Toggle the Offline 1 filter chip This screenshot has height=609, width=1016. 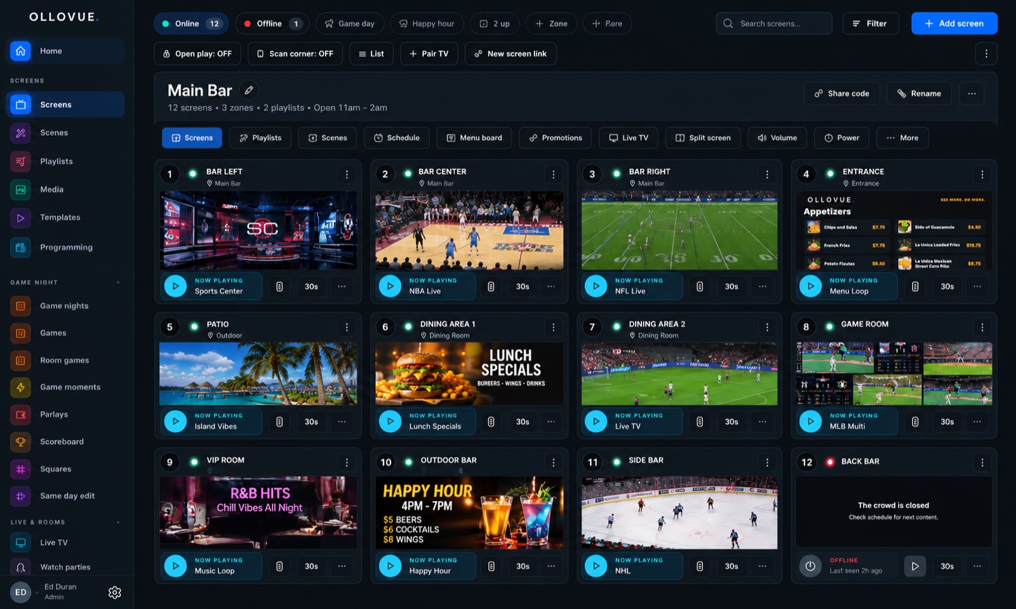(272, 23)
